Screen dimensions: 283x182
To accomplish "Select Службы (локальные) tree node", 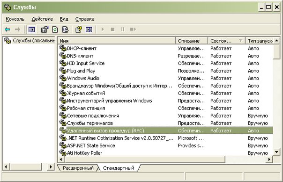I will pos(34,41).
